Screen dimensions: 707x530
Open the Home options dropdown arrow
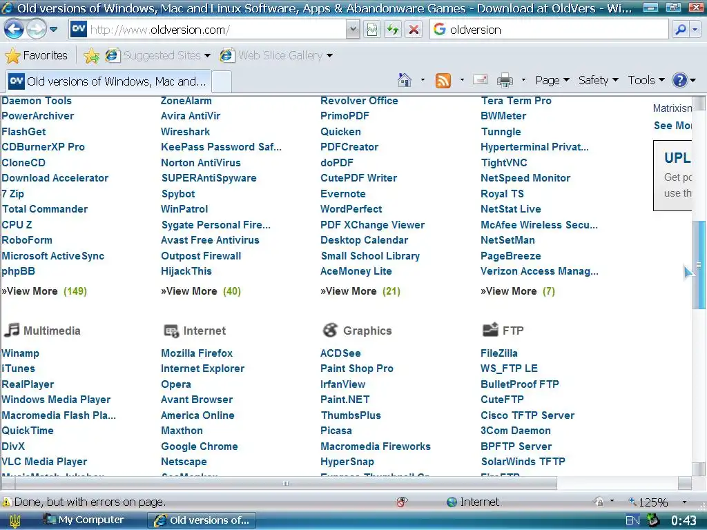pyautogui.click(x=423, y=80)
